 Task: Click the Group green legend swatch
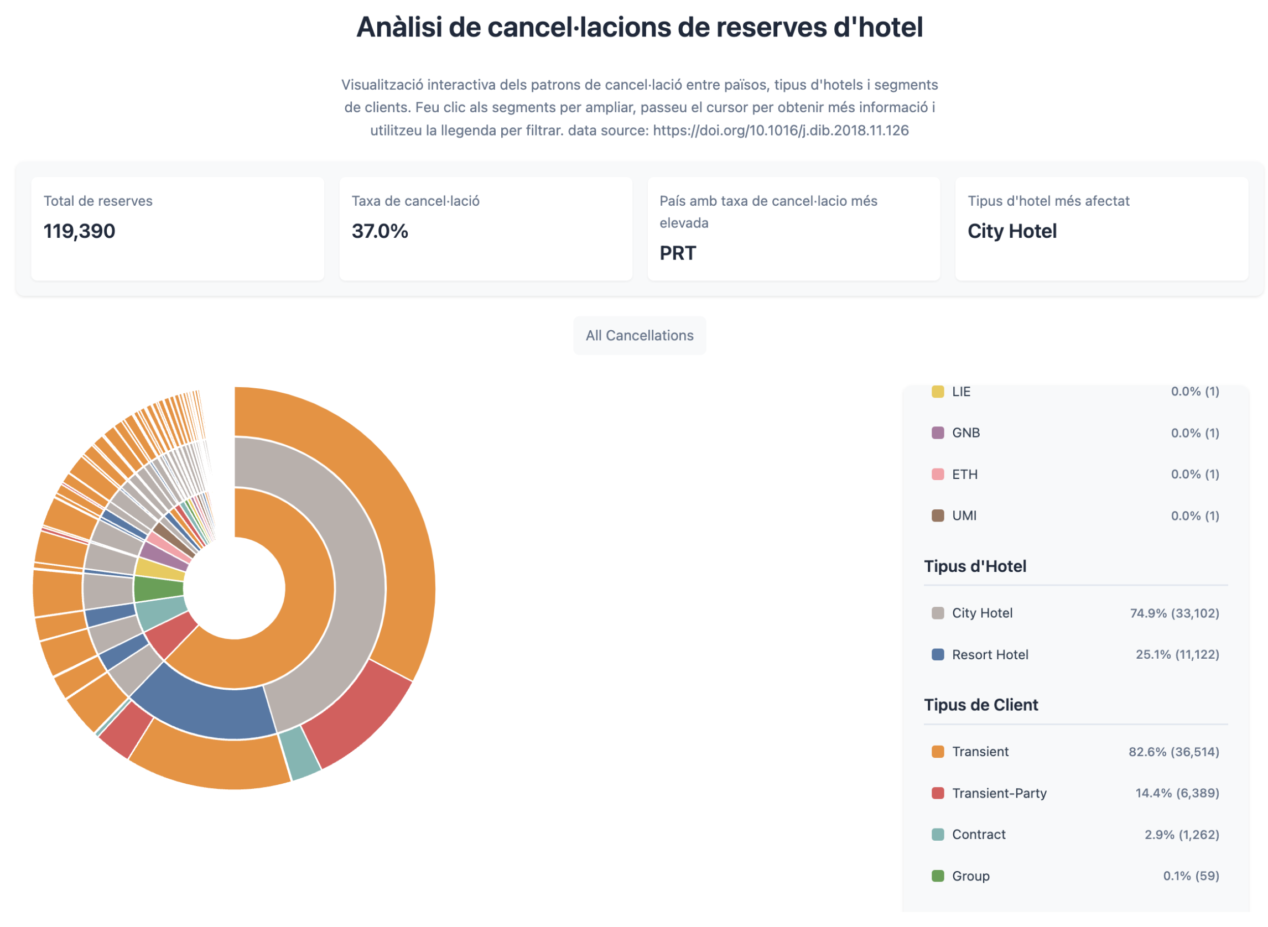click(x=937, y=876)
